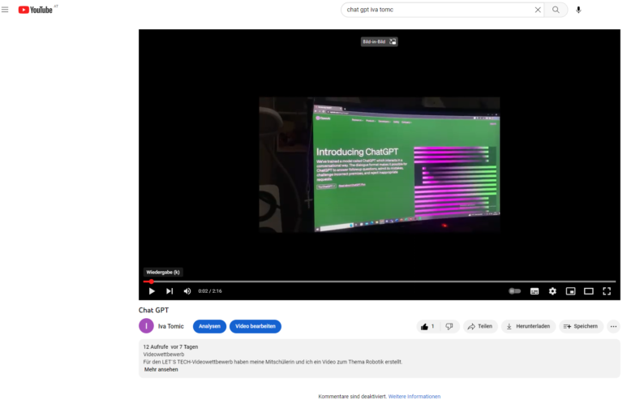Skip to the next video
This screenshot has height=404, width=623.
(170, 290)
